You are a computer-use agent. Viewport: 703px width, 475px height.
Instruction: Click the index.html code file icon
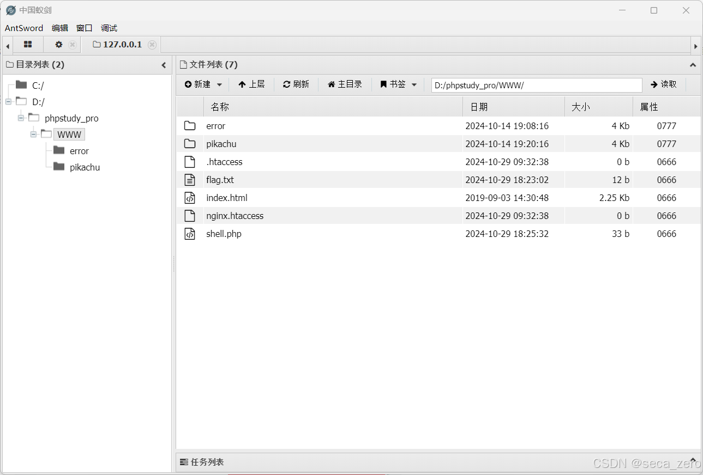(190, 198)
